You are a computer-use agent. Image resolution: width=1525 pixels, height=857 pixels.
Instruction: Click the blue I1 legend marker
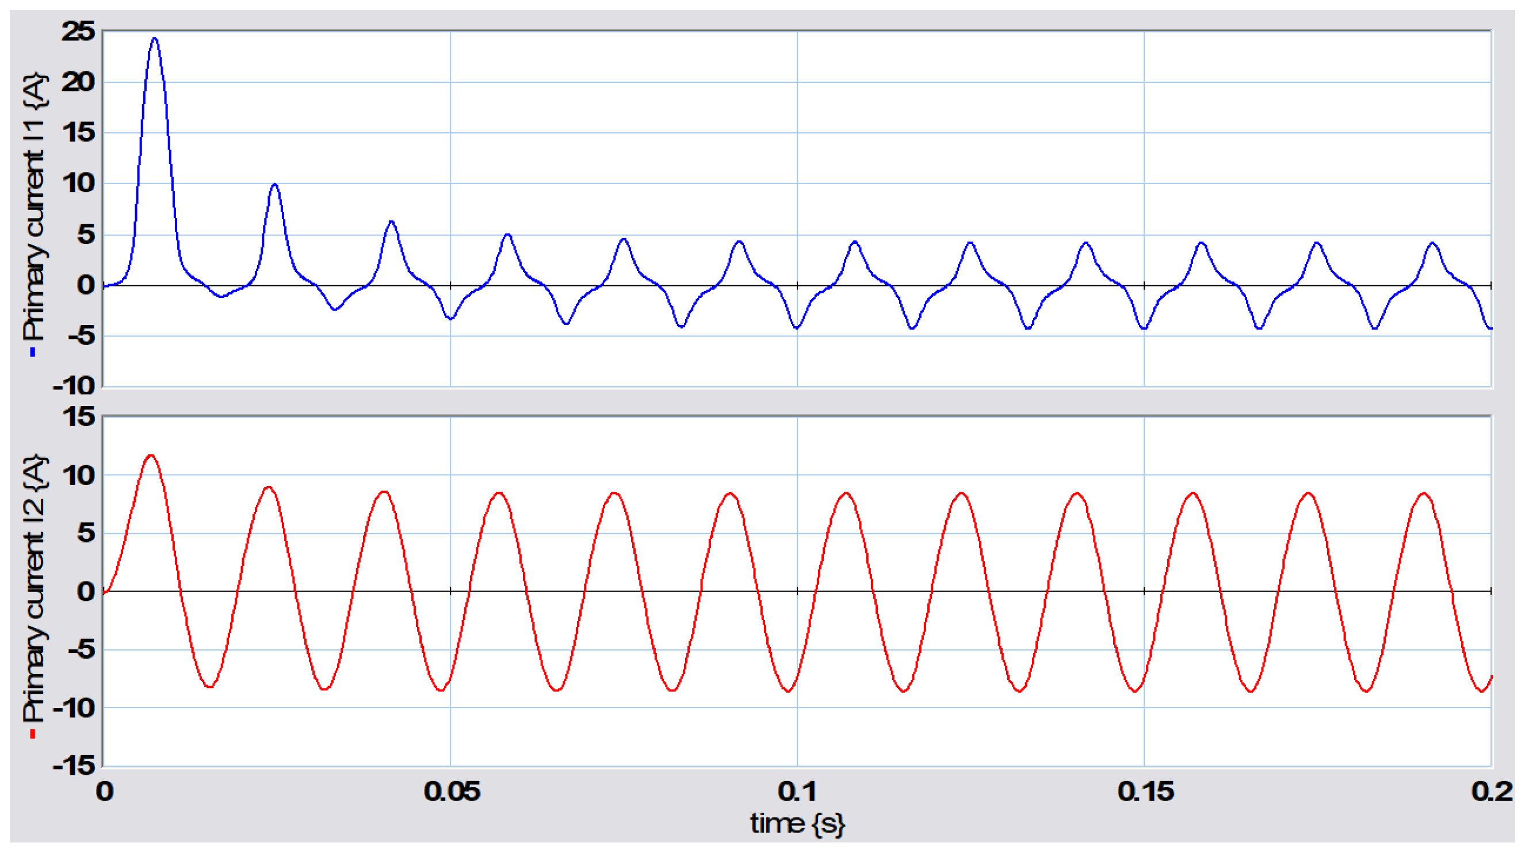[33, 352]
